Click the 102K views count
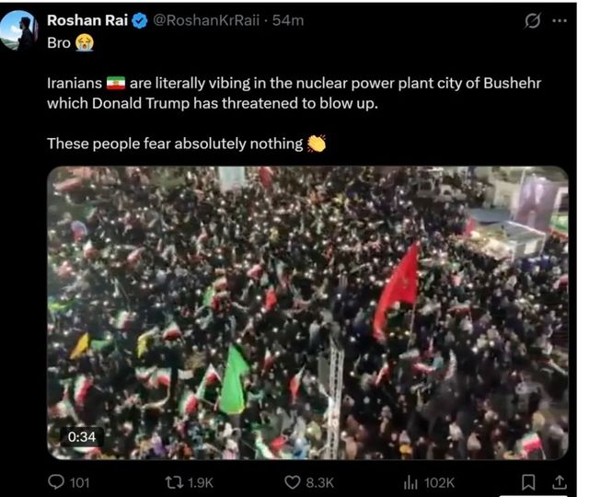This screenshot has width=589, height=497. tap(439, 482)
